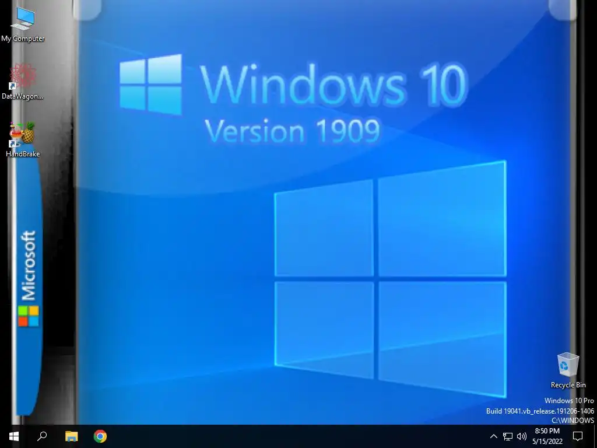Click the Show Desktop sliver at taskbar edge
The image size is (597, 448).
click(595, 436)
